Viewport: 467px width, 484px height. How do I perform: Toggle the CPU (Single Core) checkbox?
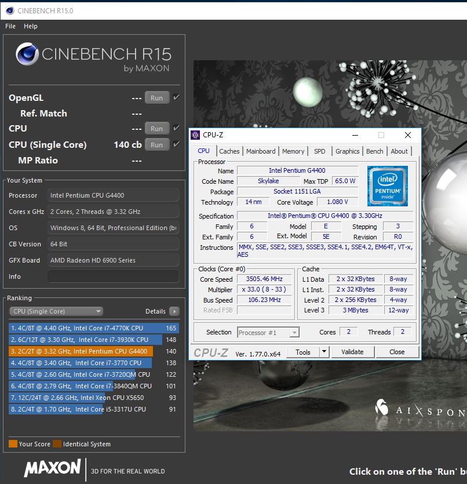pyautogui.click(x=176, y=144)
